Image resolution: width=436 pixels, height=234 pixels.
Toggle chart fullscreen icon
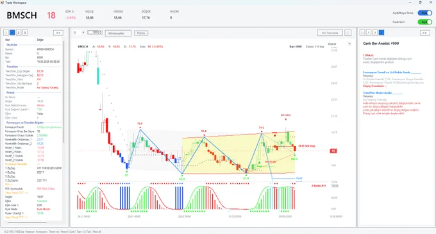pyautogui.click(x=348, y=33)
